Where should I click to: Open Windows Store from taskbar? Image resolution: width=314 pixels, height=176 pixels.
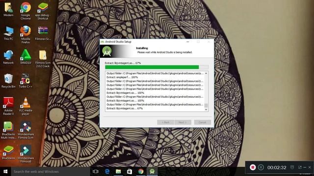click(130, 172)
